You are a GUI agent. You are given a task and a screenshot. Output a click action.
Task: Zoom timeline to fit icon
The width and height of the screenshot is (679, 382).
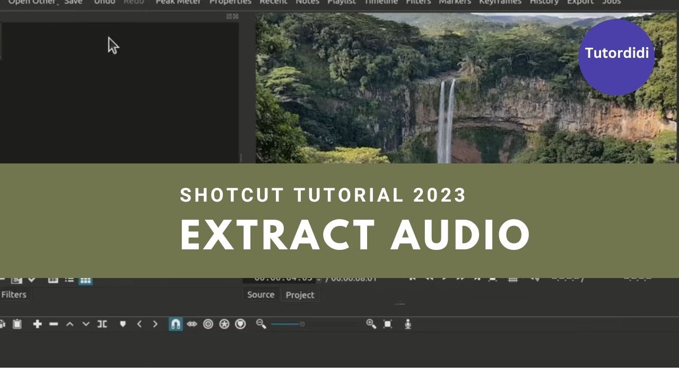pos(388,324)
